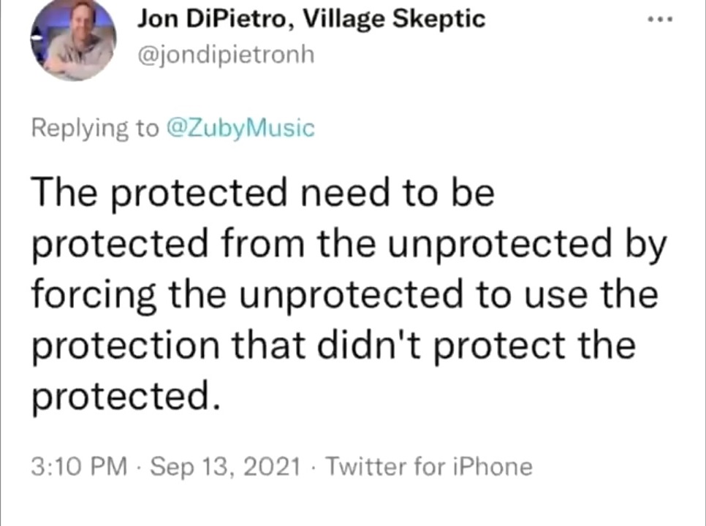Visit the @jondipietronh handle link

pyautogui.click(x=225, y=54)
